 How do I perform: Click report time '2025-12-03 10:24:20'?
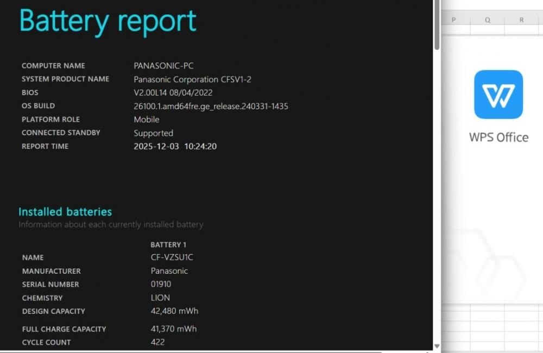[x=175, y=147]
